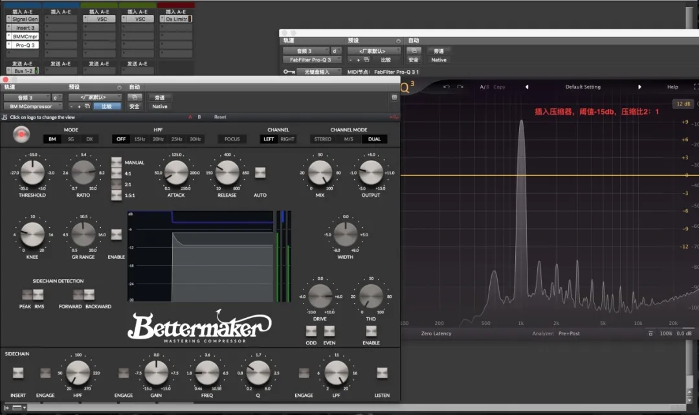Click the key input icon in Pro-Q window
699x415 pixels.
(289, 72)
